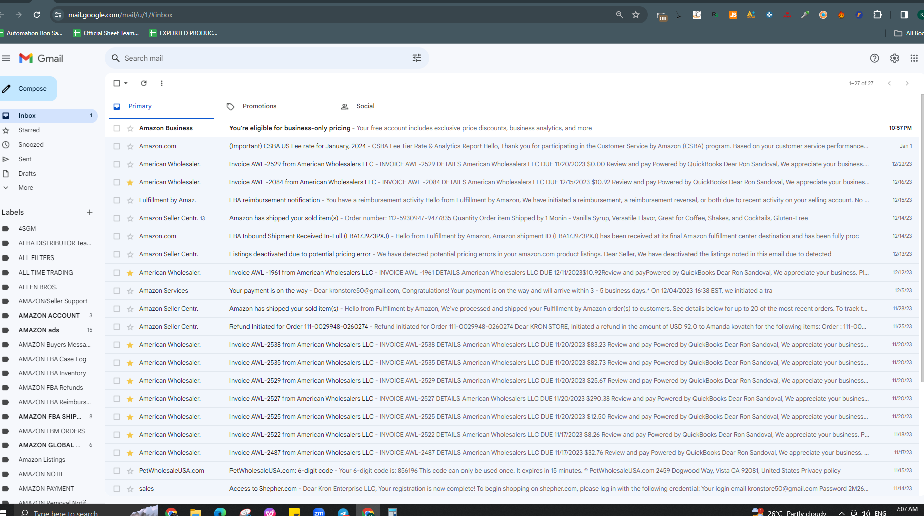Open the EXPORTED PRODUC... bookmark
Screen dimensions: 924x516
pos(183,33)
